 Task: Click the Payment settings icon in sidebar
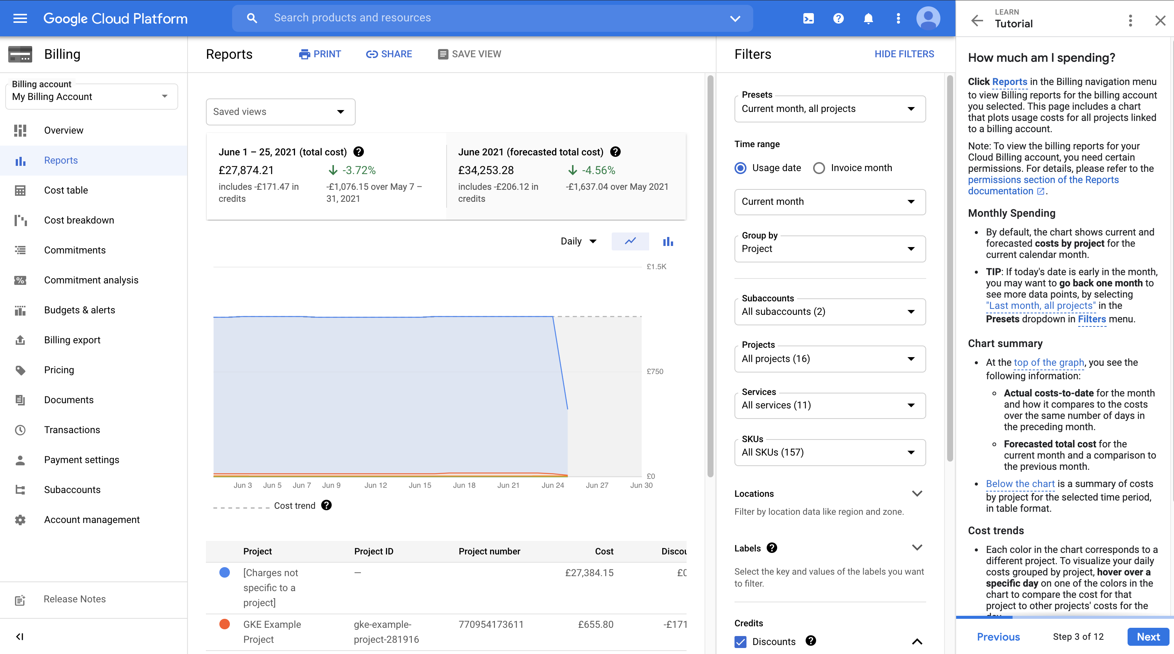20,459
